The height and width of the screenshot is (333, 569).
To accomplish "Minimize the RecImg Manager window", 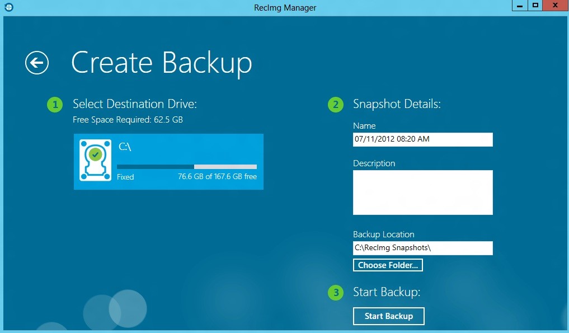I will click(x=520, y=6).
